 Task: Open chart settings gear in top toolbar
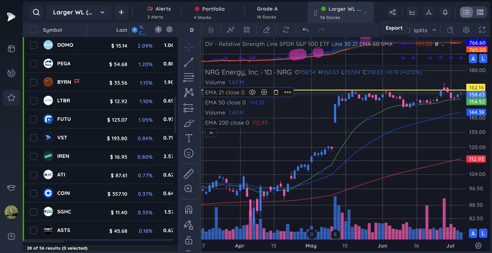click(466, 30)
